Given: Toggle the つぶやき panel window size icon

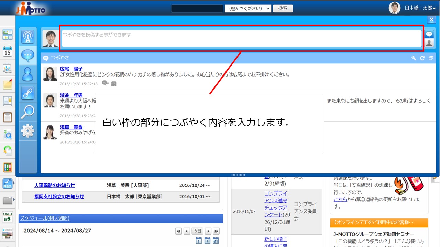Looking at the screenshot, I should [431, 58].
